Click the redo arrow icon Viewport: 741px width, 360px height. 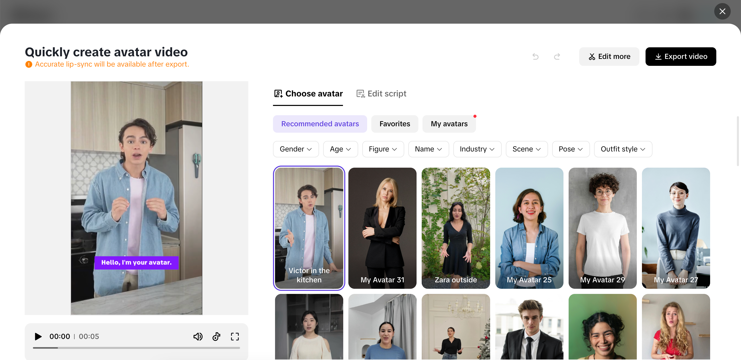click(557, 56)
